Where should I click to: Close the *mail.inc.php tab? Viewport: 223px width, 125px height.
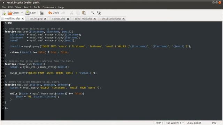coord(22,18)
